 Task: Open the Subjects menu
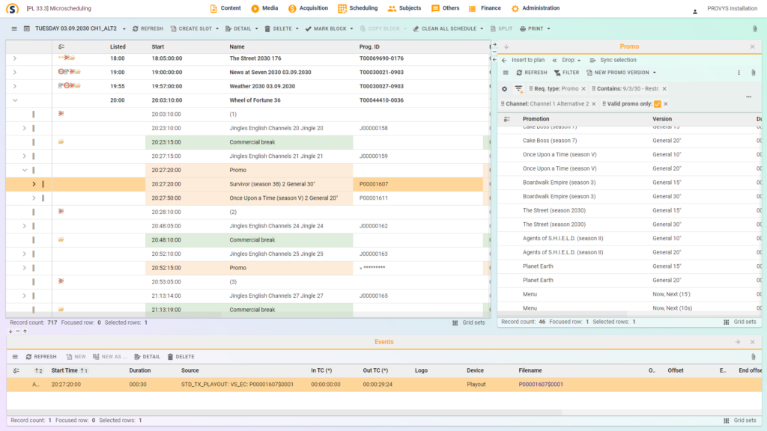tap(404, 8)
